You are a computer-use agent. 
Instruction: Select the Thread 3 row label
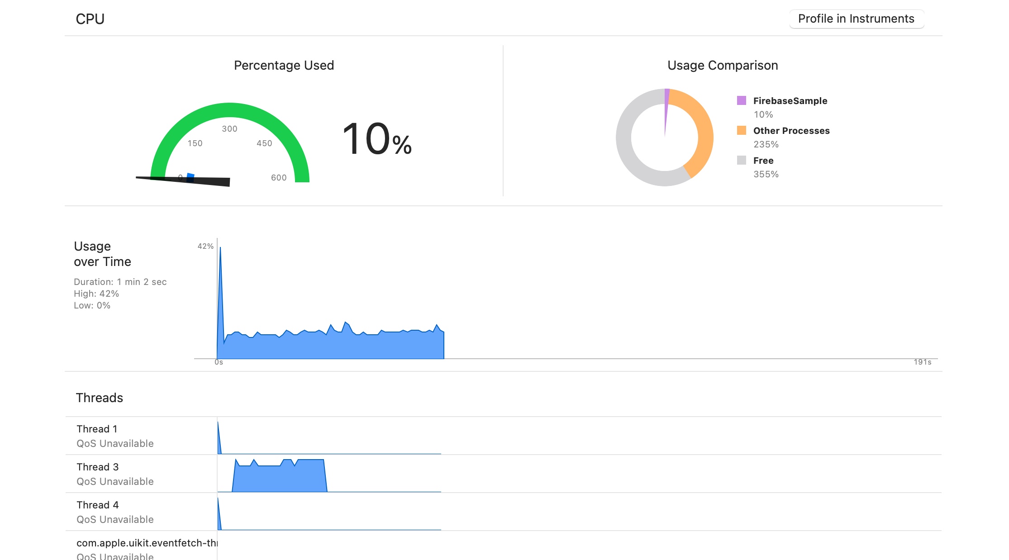coord(97,467)
